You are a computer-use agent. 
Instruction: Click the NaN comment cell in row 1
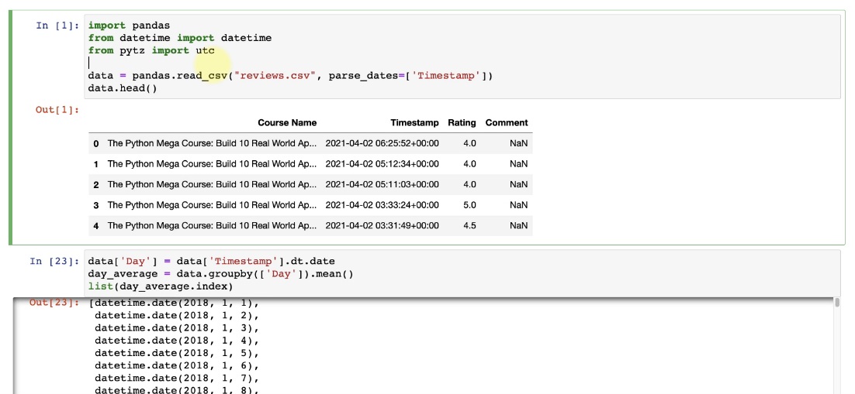coord(518,164)
